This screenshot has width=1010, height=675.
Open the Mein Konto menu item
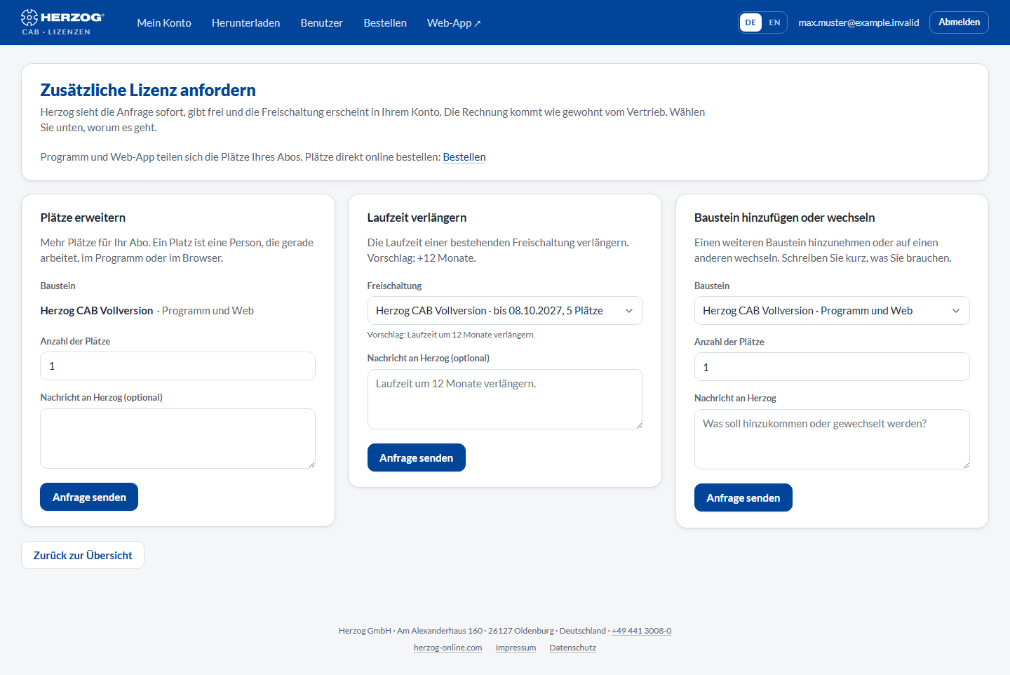pos(164,22)
